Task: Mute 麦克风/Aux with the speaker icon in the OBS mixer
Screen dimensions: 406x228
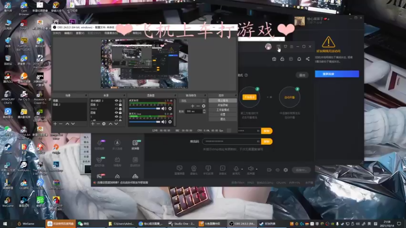Action: 164,122
